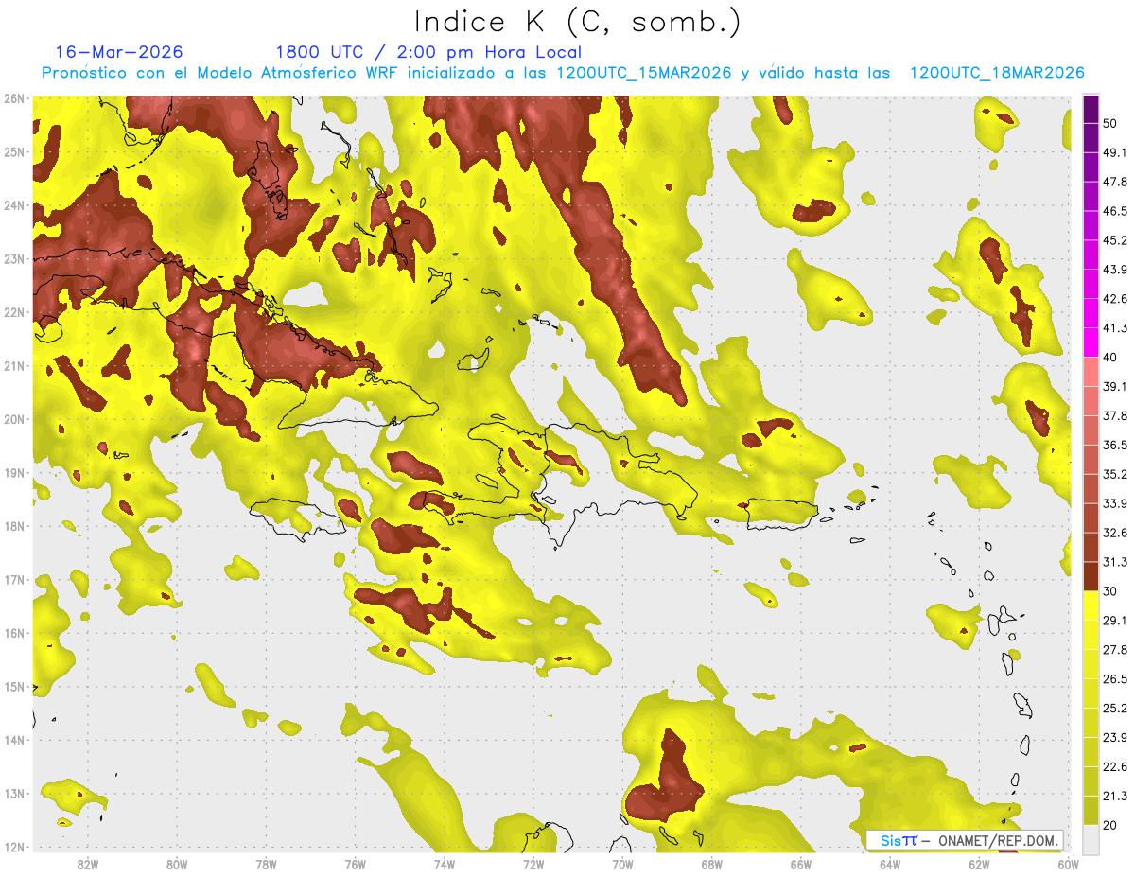This screenshot has width=1135, height=877.
Task: Click the '62W' longitude label
Action: 979,864
